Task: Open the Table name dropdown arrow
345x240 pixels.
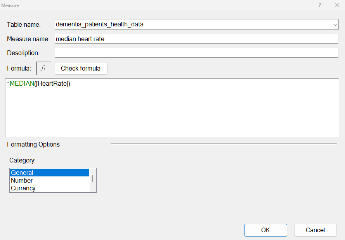Action: tap(335, 24)
